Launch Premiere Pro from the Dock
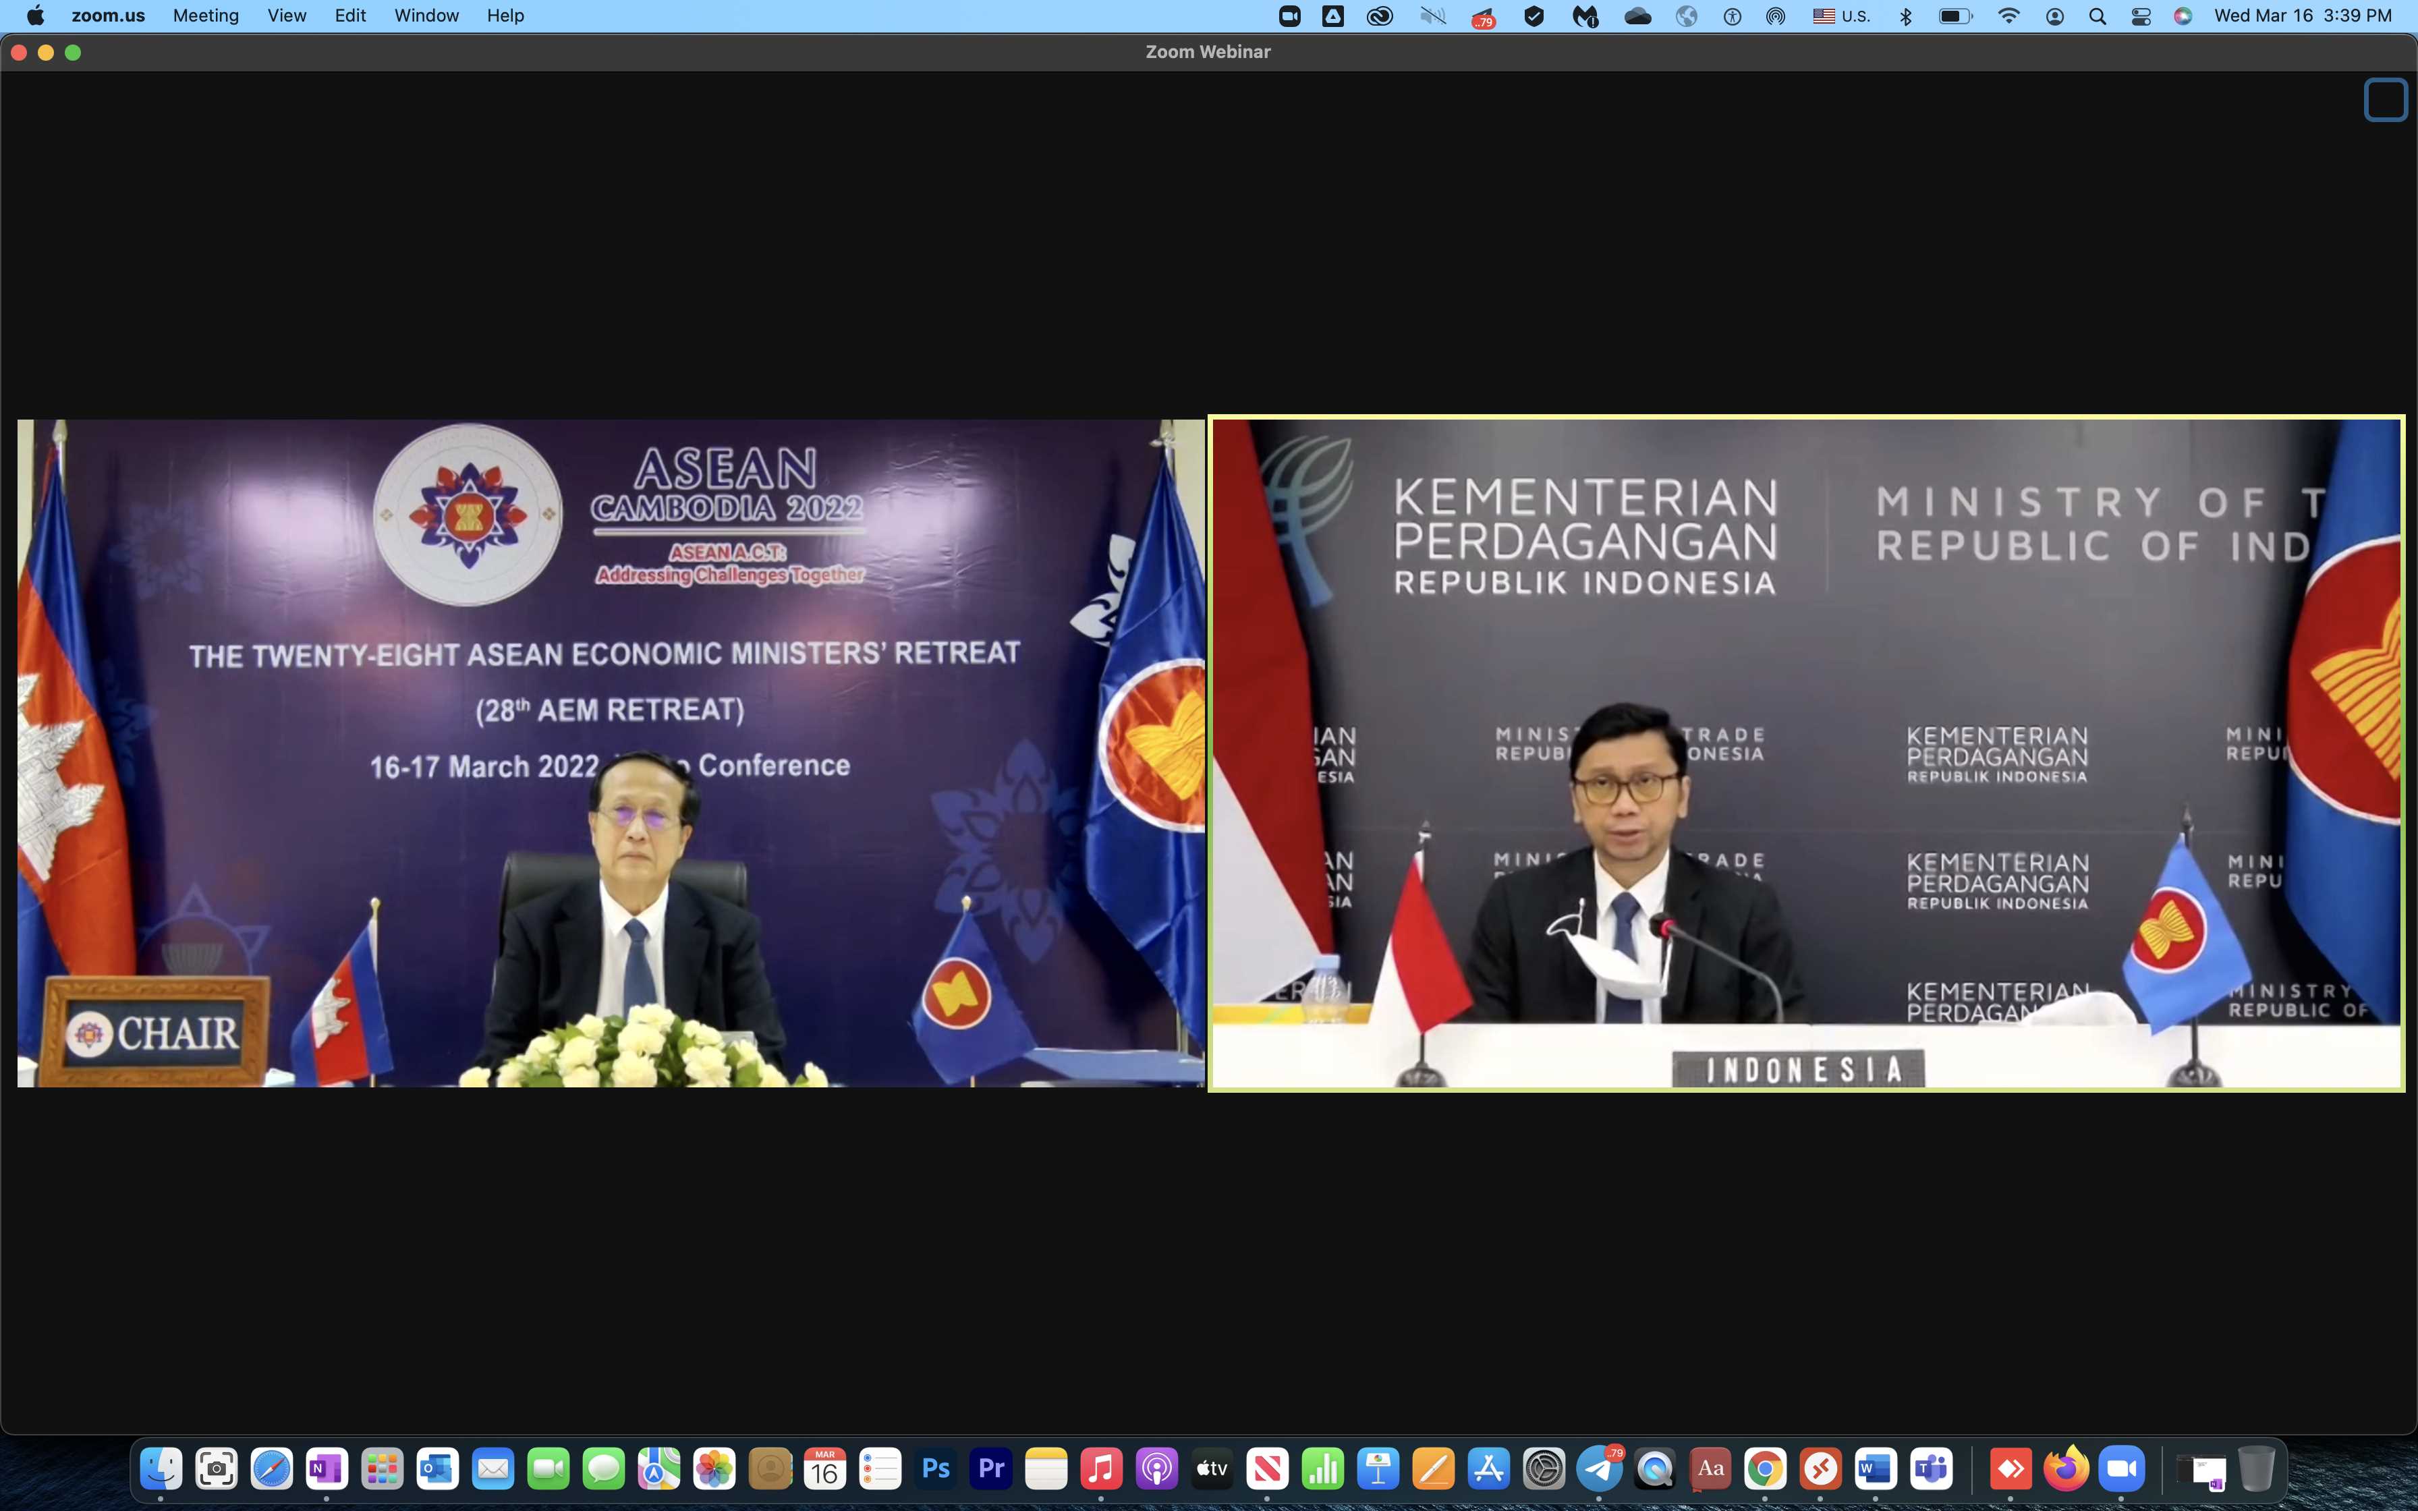This screenshot has height=1511, width=2418. [991, 1468]
